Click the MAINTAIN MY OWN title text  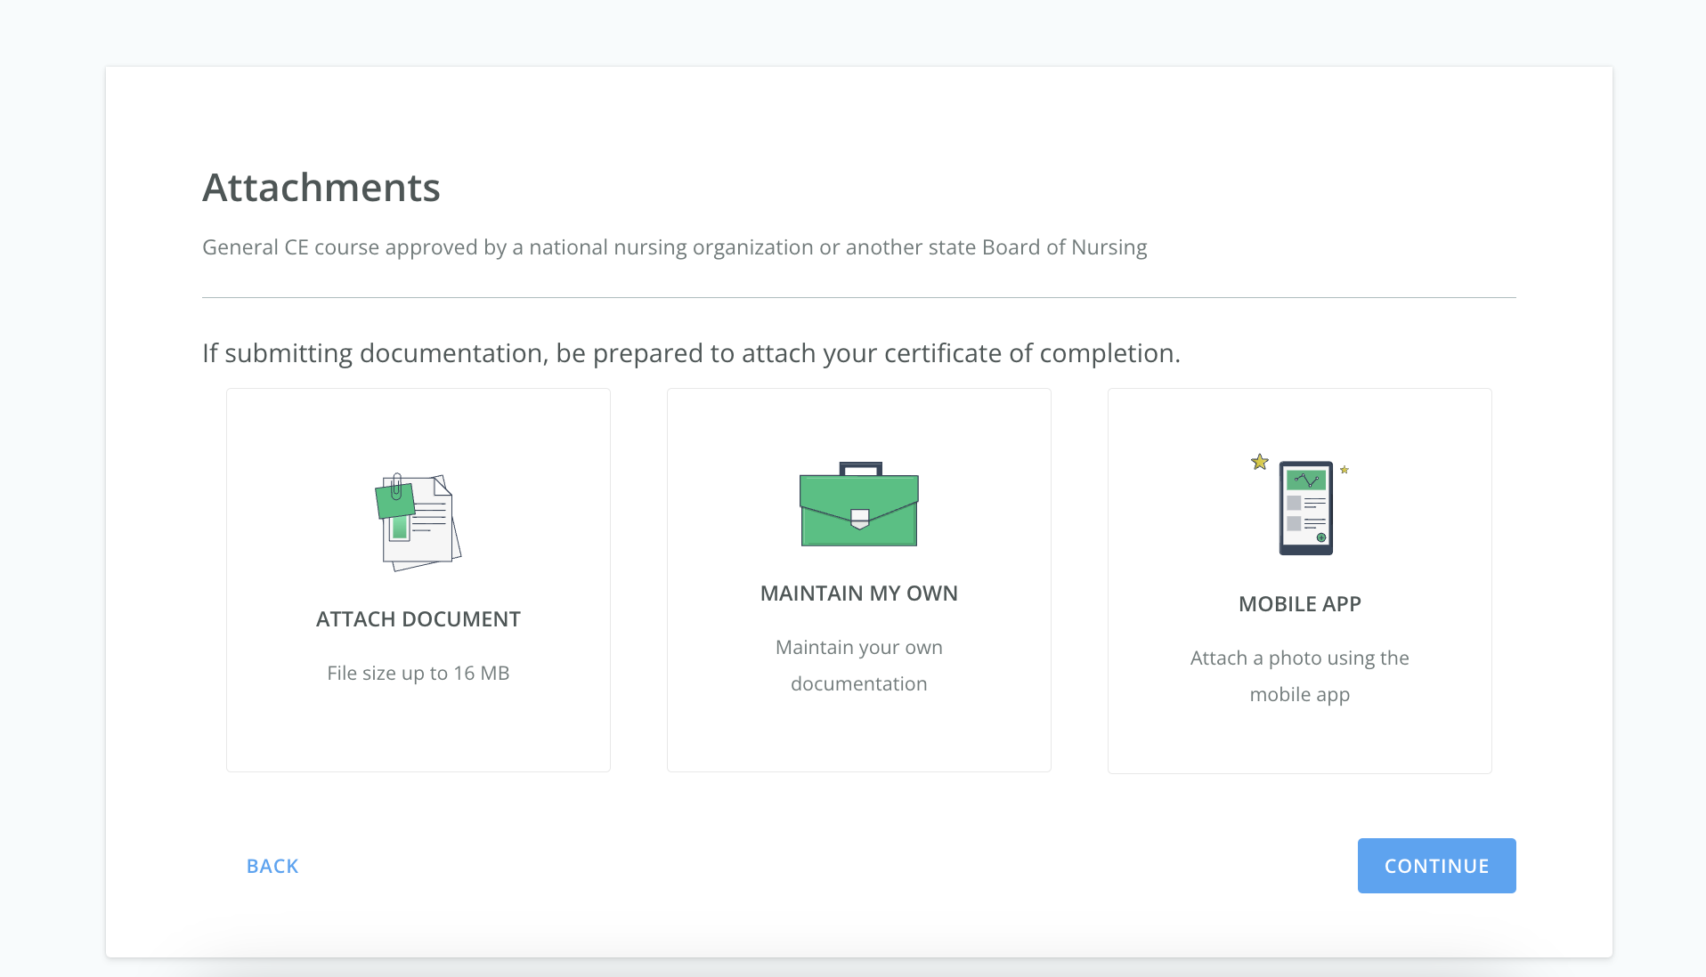click(x=858, y=593)
